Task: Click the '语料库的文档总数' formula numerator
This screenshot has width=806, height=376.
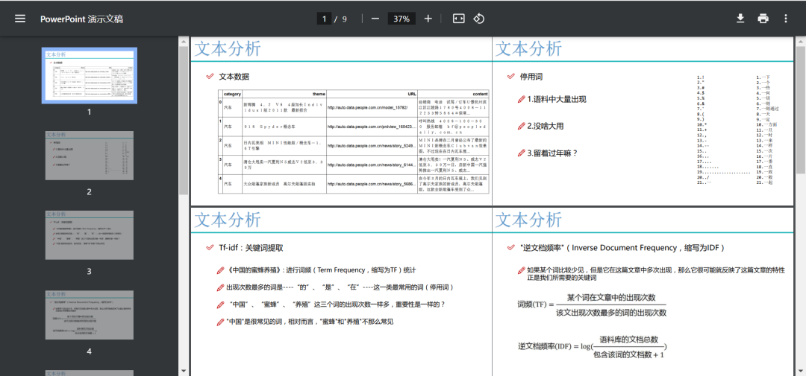Action: pos(628,339)
